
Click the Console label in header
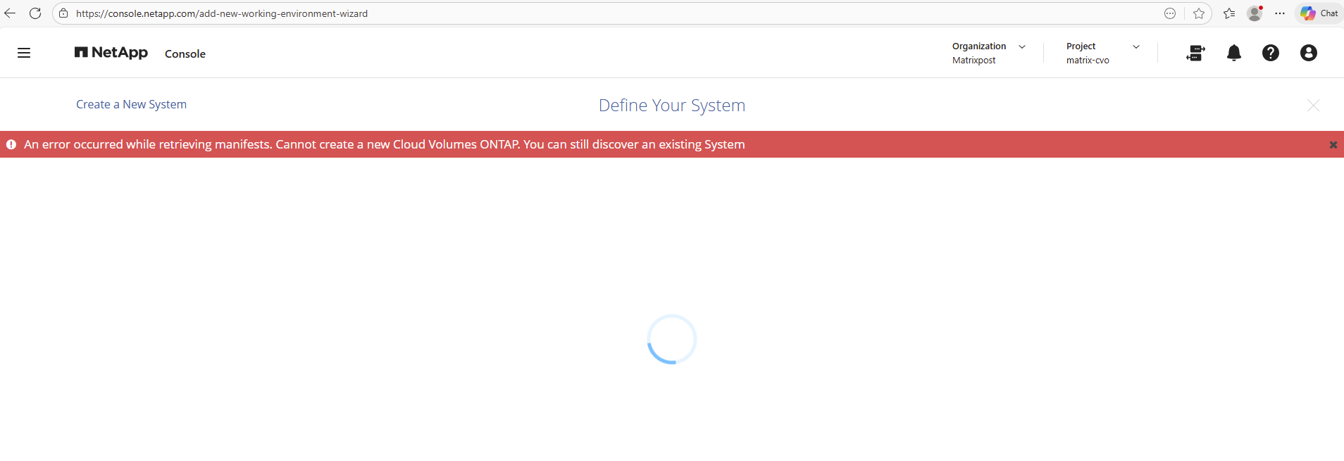click(x=185, y=53)
